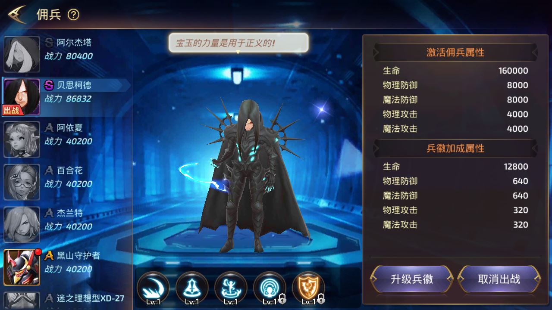Click the 升级兵徽 button
The height and width of the screenshot is (310, 552).
(x=412, y=279)
